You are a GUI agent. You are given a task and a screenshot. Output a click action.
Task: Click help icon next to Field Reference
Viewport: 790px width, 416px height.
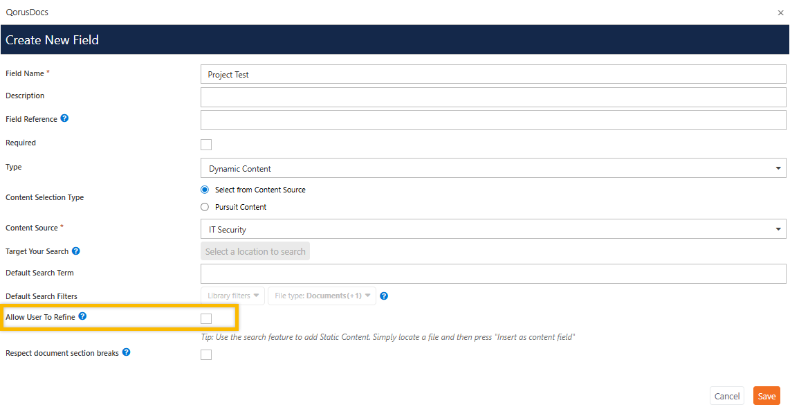(64, 118)
